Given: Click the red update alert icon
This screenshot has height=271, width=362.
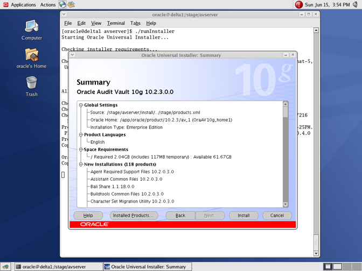Looking at the screenshot, I should pos(299,5).
